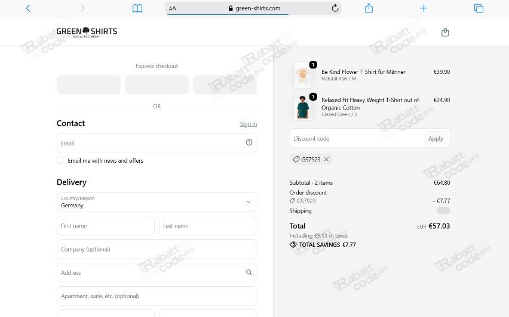Click the Apartment, suite, etc. field
The width and height of the screenshot is (509, 317).
[157, 296]
